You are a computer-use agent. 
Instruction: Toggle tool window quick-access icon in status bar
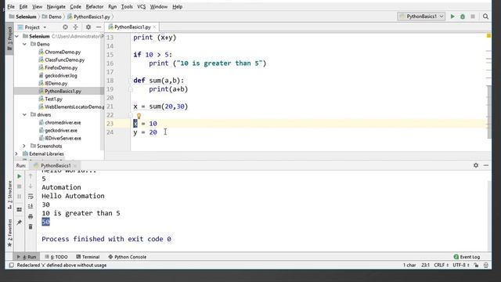12,265
